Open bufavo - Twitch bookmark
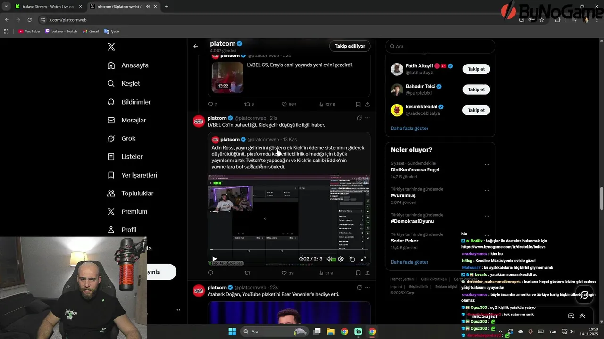Viewport: 604px width, 339px height. [x=61, y=32]
